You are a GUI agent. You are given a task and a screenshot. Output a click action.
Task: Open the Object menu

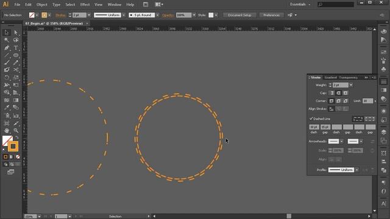(x=42, y=4)
